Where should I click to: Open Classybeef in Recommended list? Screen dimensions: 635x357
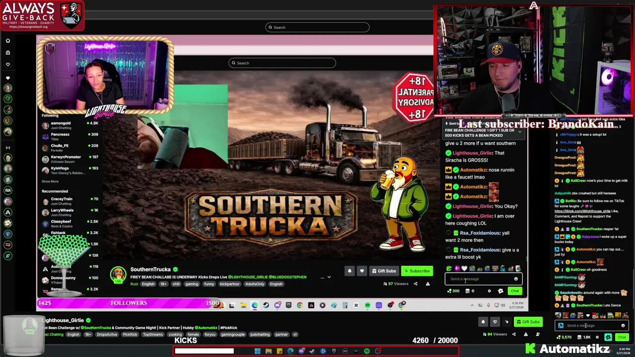[x=70, y=224]
